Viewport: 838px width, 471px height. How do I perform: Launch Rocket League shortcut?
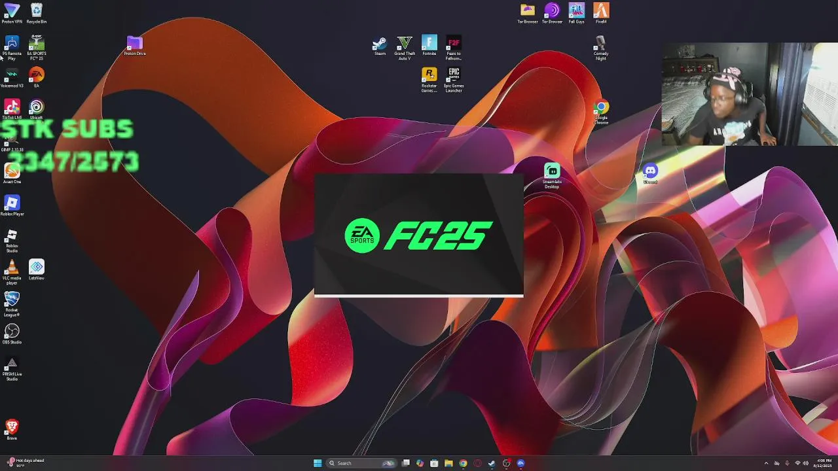[12, 304]
